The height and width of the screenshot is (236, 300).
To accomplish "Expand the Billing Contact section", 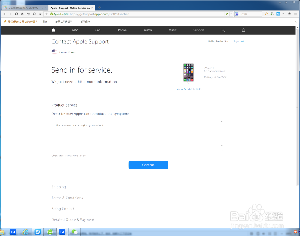I will [x=63, y=209].
